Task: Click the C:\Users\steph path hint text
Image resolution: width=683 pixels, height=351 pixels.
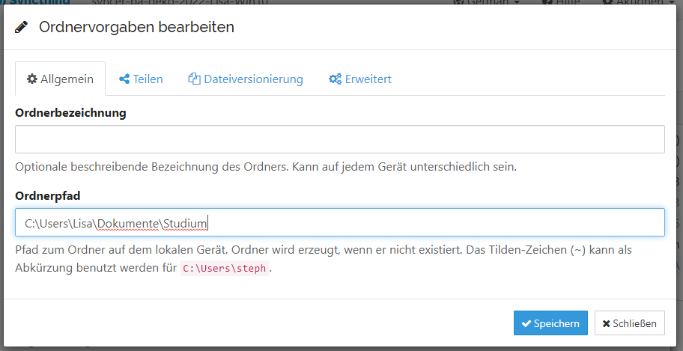Action: [225, 268]
